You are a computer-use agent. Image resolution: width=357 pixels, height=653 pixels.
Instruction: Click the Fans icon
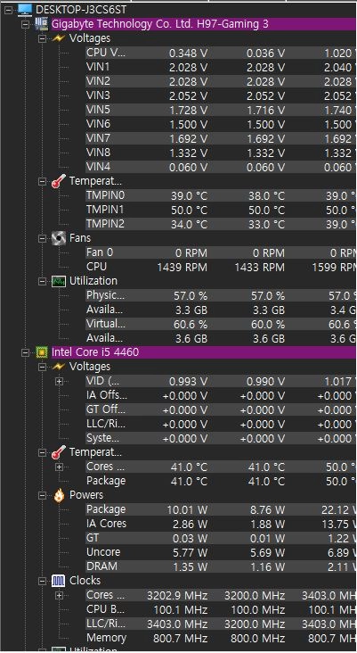click(59, 238)
